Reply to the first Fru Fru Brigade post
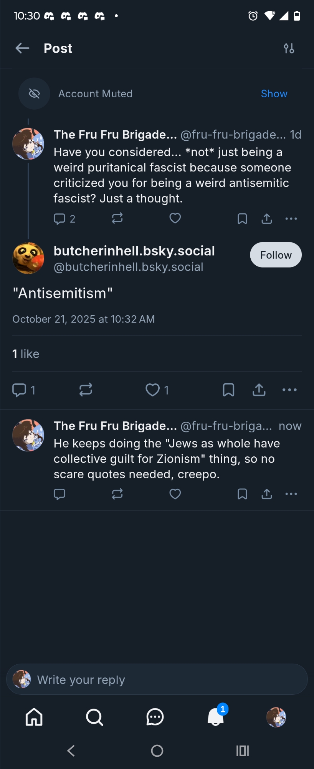The image size is (314, 769). 59,219
